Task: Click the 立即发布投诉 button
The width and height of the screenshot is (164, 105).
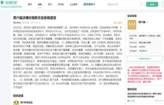Action: point(145,59)
